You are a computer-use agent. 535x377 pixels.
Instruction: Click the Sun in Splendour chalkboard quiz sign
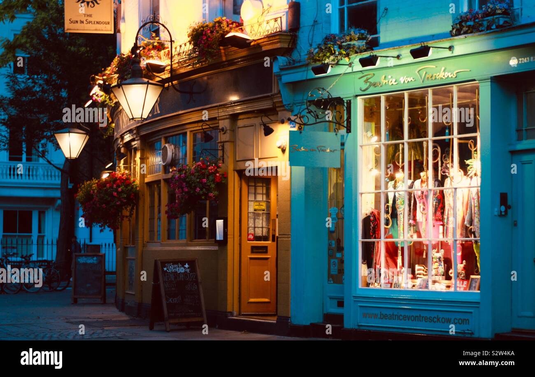pyautogui.click(x=178, y=294)
